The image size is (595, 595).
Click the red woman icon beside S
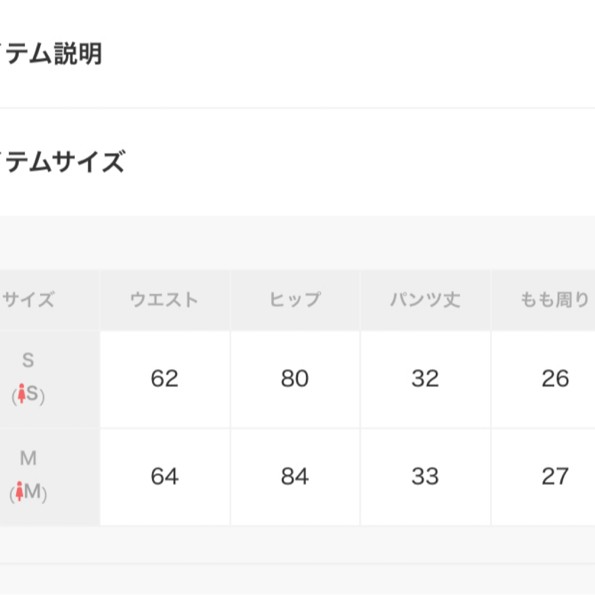click(x=21, y=393)
